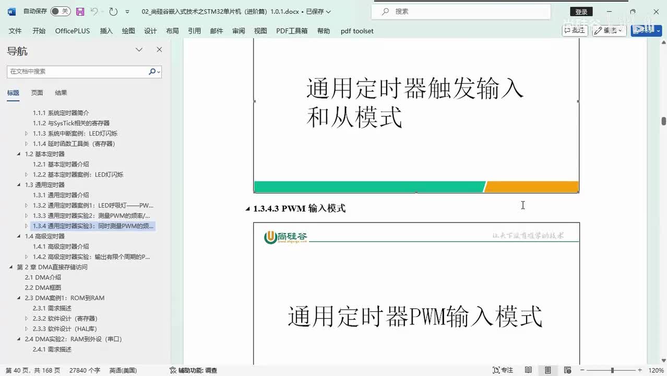Expand heading 1.2.2 基本定时器案例

pyautogui.click(x=27, y=174)
